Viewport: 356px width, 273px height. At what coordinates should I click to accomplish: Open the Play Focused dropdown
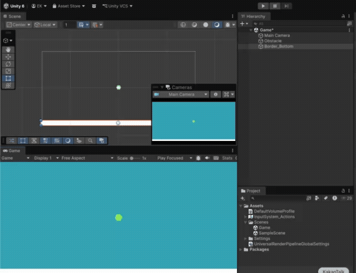point(175,158)
